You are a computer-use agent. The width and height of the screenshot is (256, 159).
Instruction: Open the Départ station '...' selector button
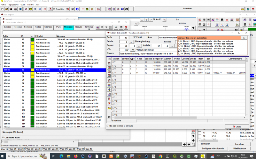point(139,46)
